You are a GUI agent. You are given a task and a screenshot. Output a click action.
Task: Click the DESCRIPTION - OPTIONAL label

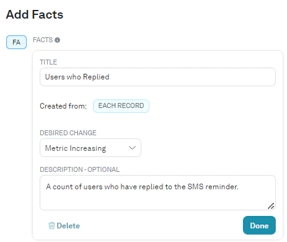(x=79, y=169)
